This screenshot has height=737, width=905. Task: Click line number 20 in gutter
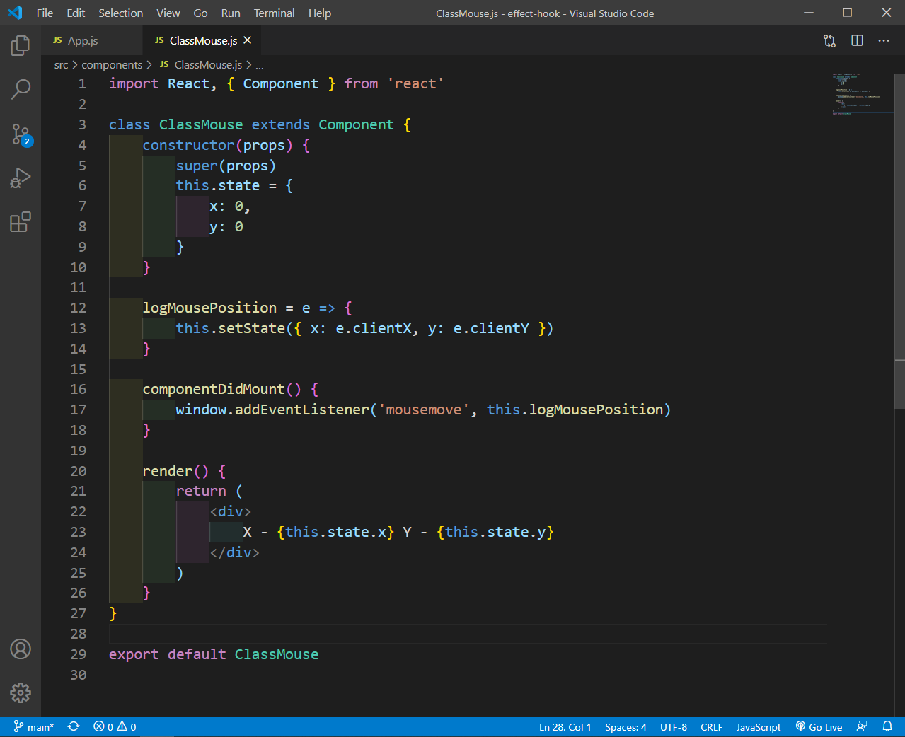tap(78, 471)
